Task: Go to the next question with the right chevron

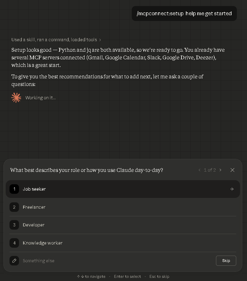Action: (220, 170)
